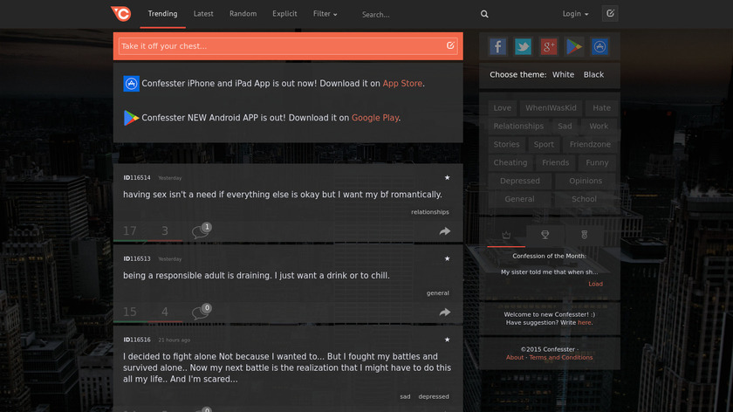The width and height of the screenshot is (733, 412).
Task: Go to the Explicit tab
Action: click(x=284, y=14)
